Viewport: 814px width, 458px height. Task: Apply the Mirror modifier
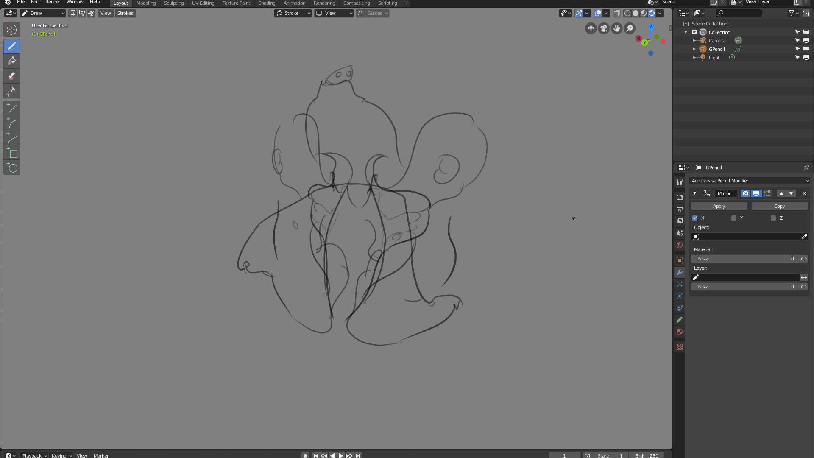(x=719, y=206)
